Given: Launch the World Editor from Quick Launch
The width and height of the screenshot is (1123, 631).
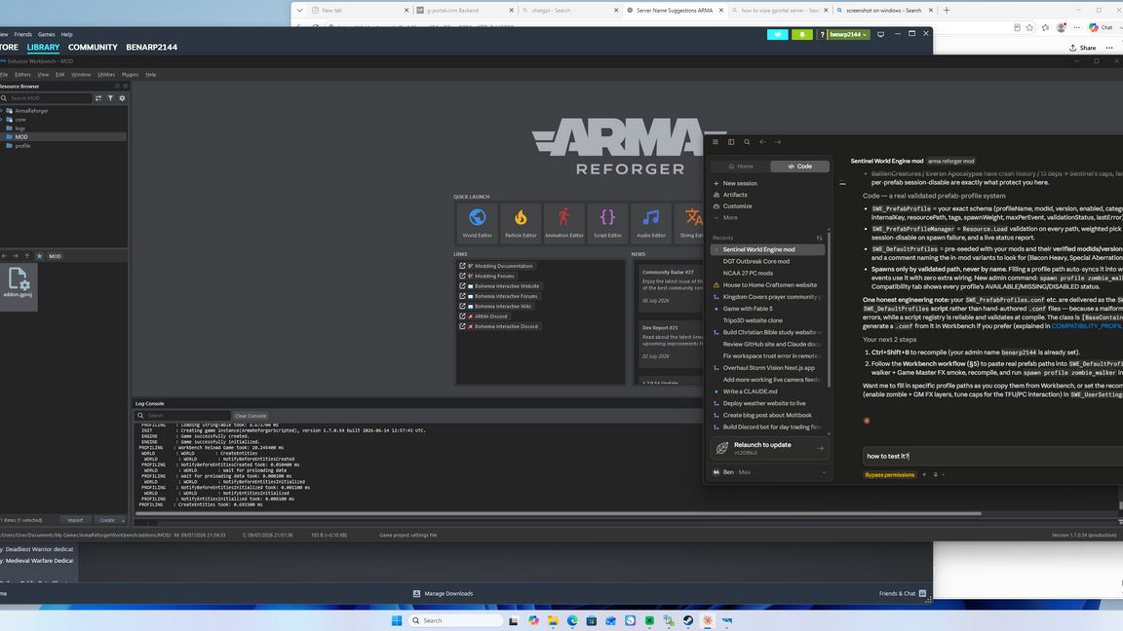Looking at the screenshot, I should point(477,222).
